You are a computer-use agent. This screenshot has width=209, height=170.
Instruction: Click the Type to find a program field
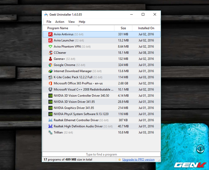coord(101,154)
